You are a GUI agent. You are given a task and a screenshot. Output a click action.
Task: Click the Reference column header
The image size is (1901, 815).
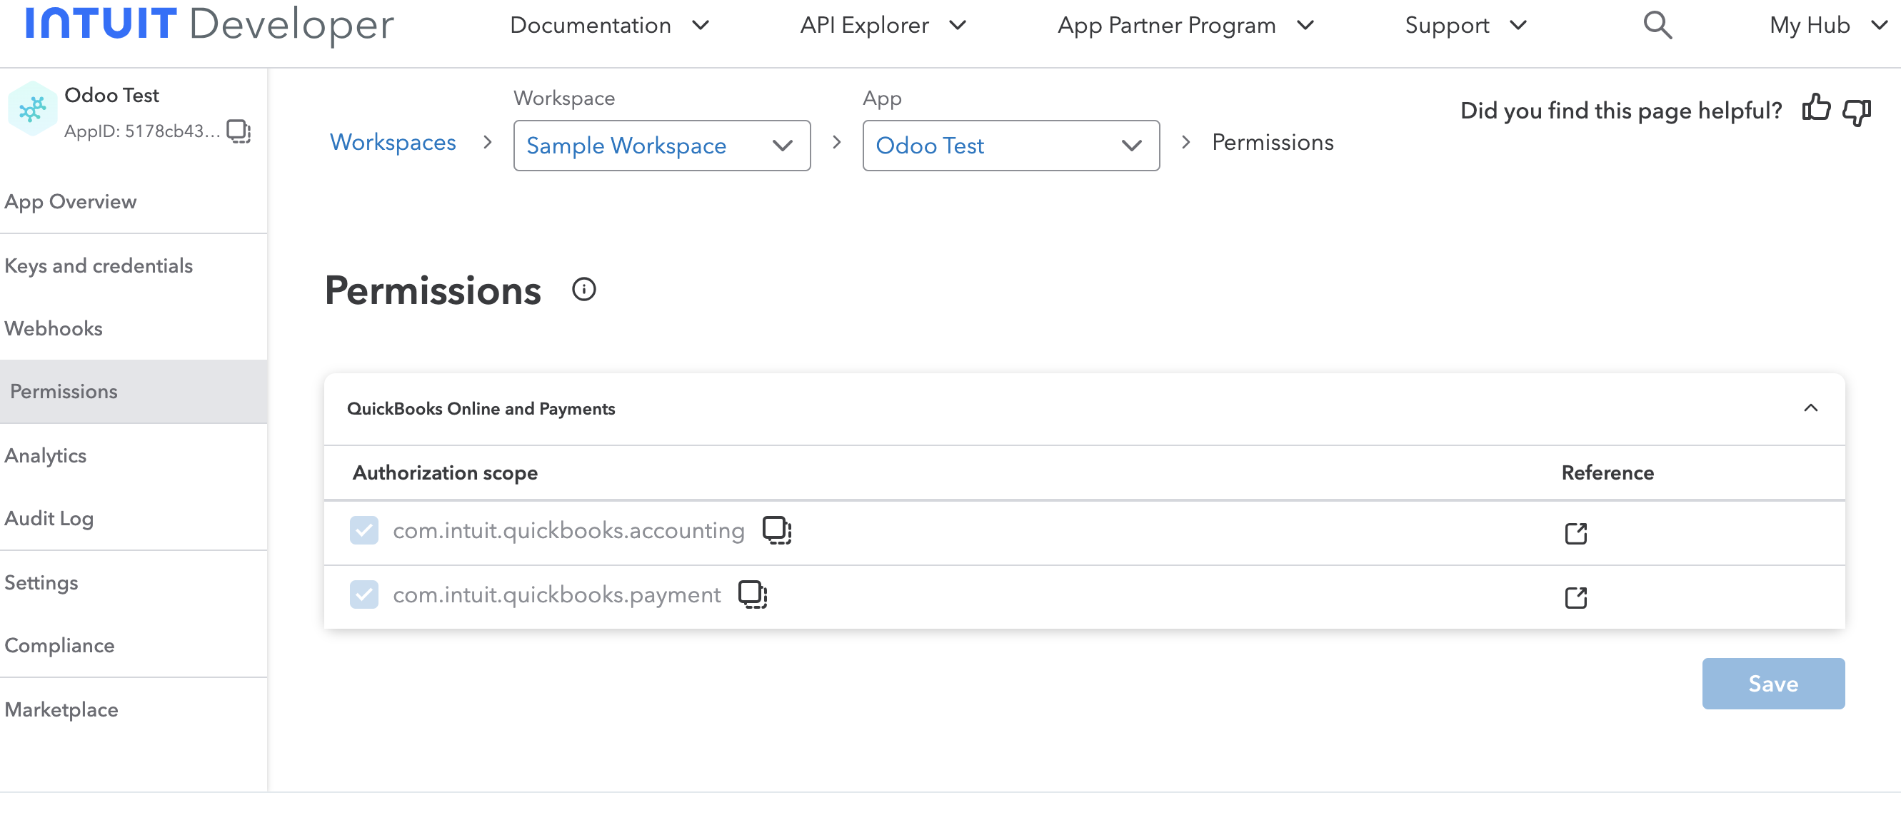(1607, 472)
